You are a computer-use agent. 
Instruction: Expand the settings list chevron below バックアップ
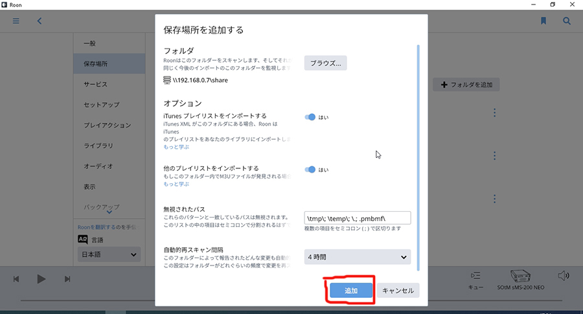[108, 212]
